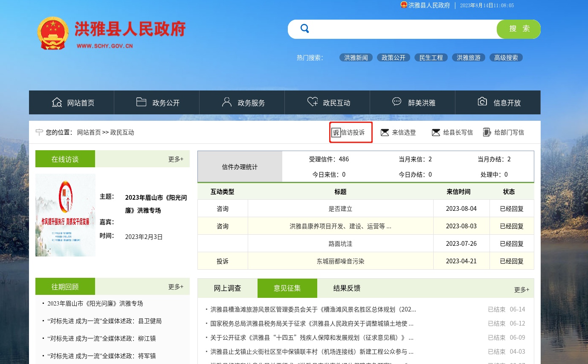Open 更多+ in 在线访谈 section
This screenshot has height=364, width=588.
click(176, 159)
